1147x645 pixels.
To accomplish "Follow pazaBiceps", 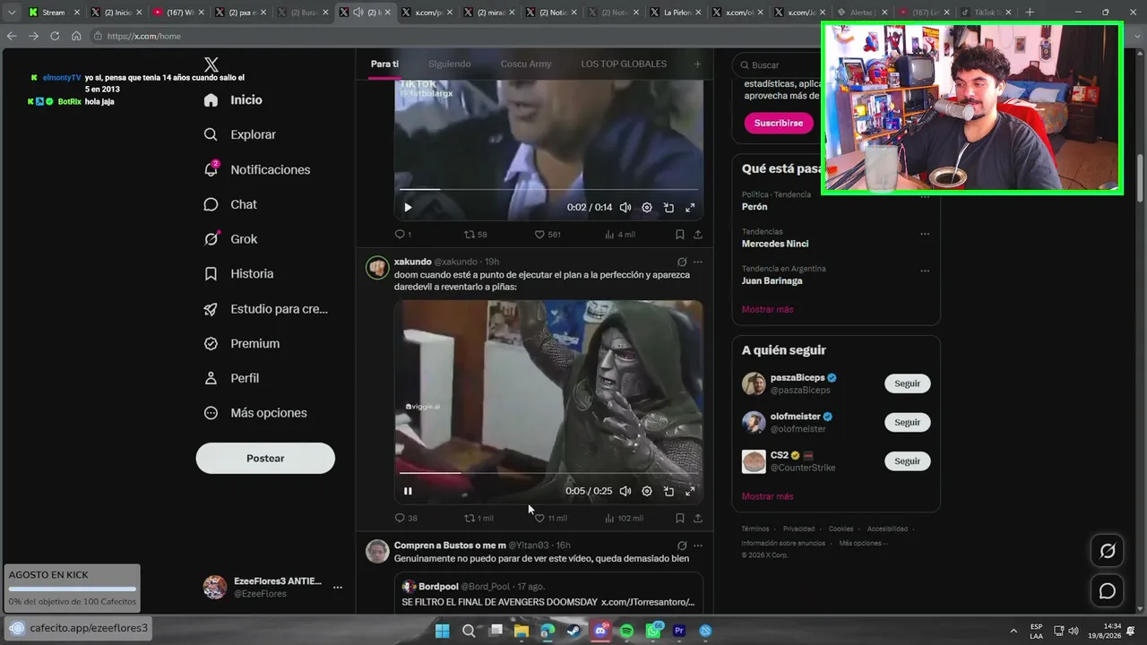I will click(907, 383).
